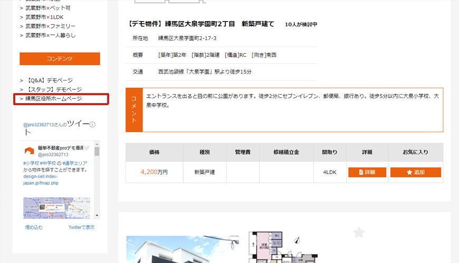Select 武蔵野市×一人暮らし link
This screenshot has height=263, width=459.
51,35
